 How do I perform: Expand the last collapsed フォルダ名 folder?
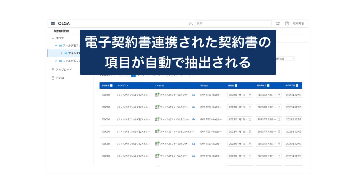point(56,61)
